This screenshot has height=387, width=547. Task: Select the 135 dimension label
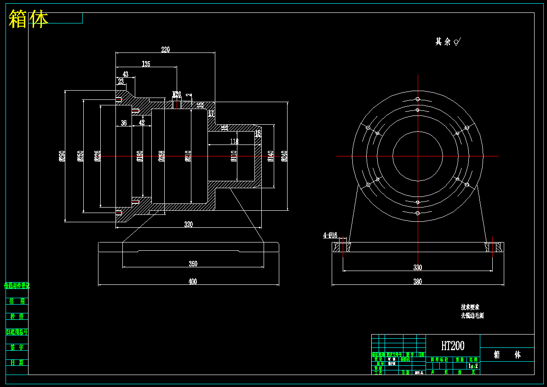[x=146, y=64]
